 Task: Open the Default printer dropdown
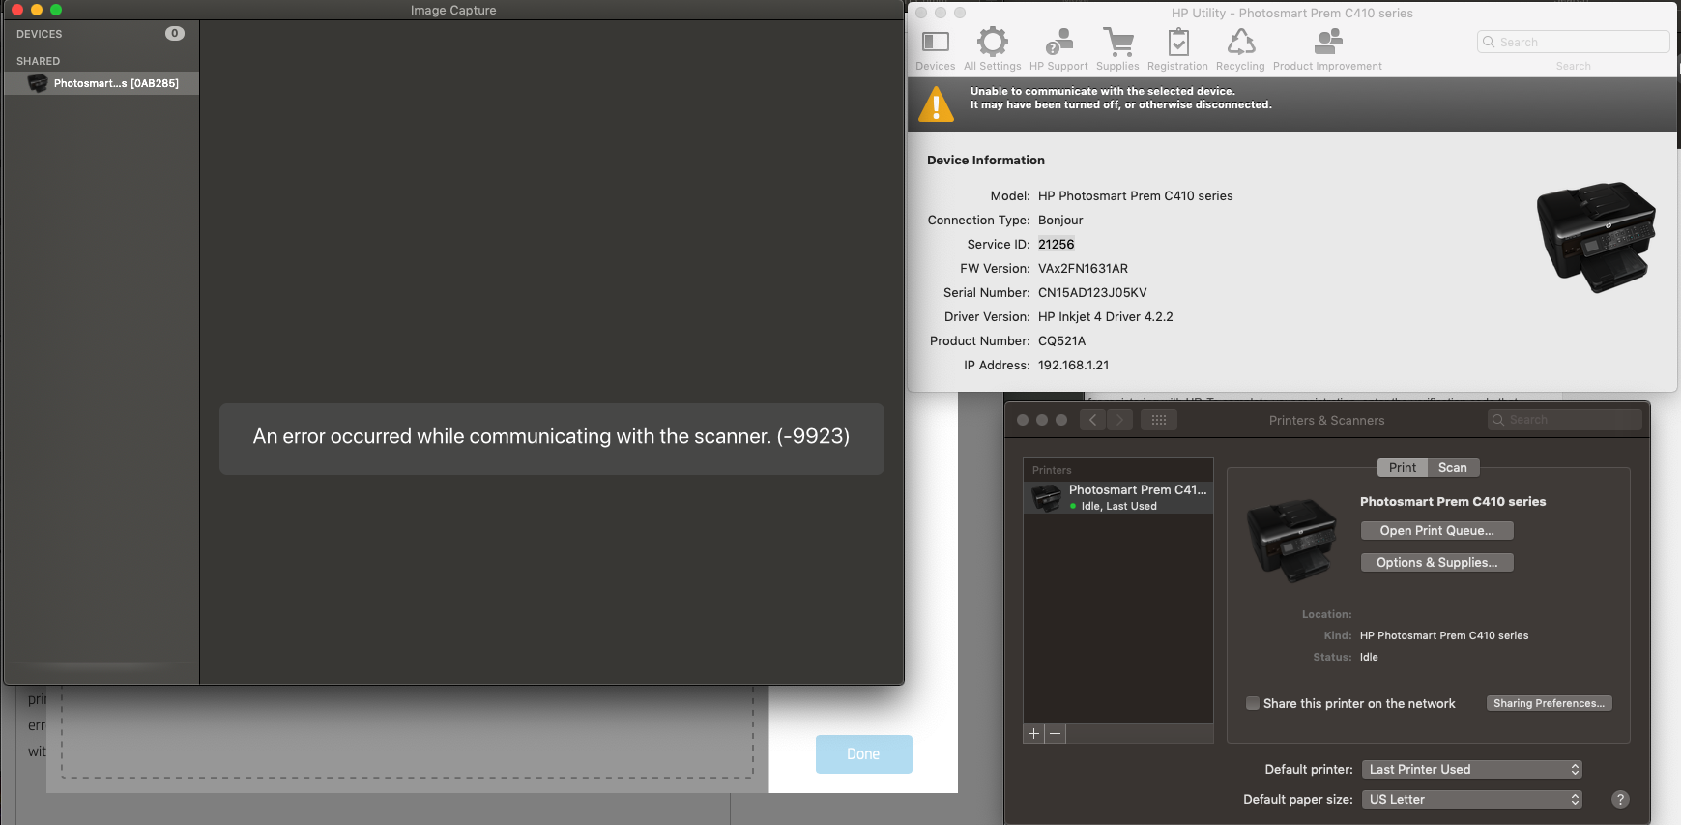1471,769
